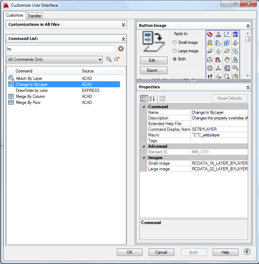Collapse the Advanced property group
Image resolution: width=259 pixels, height=264 pixels.
144,146
